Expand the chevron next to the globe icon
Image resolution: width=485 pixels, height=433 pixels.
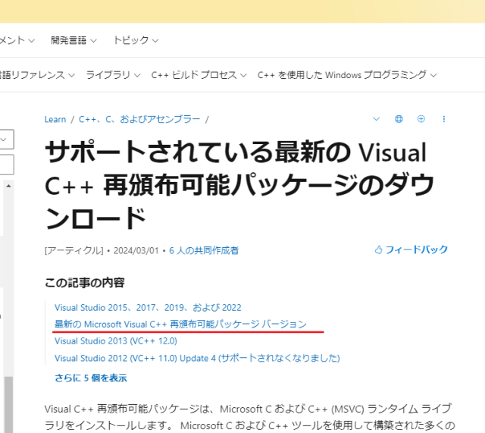point(376,119)
